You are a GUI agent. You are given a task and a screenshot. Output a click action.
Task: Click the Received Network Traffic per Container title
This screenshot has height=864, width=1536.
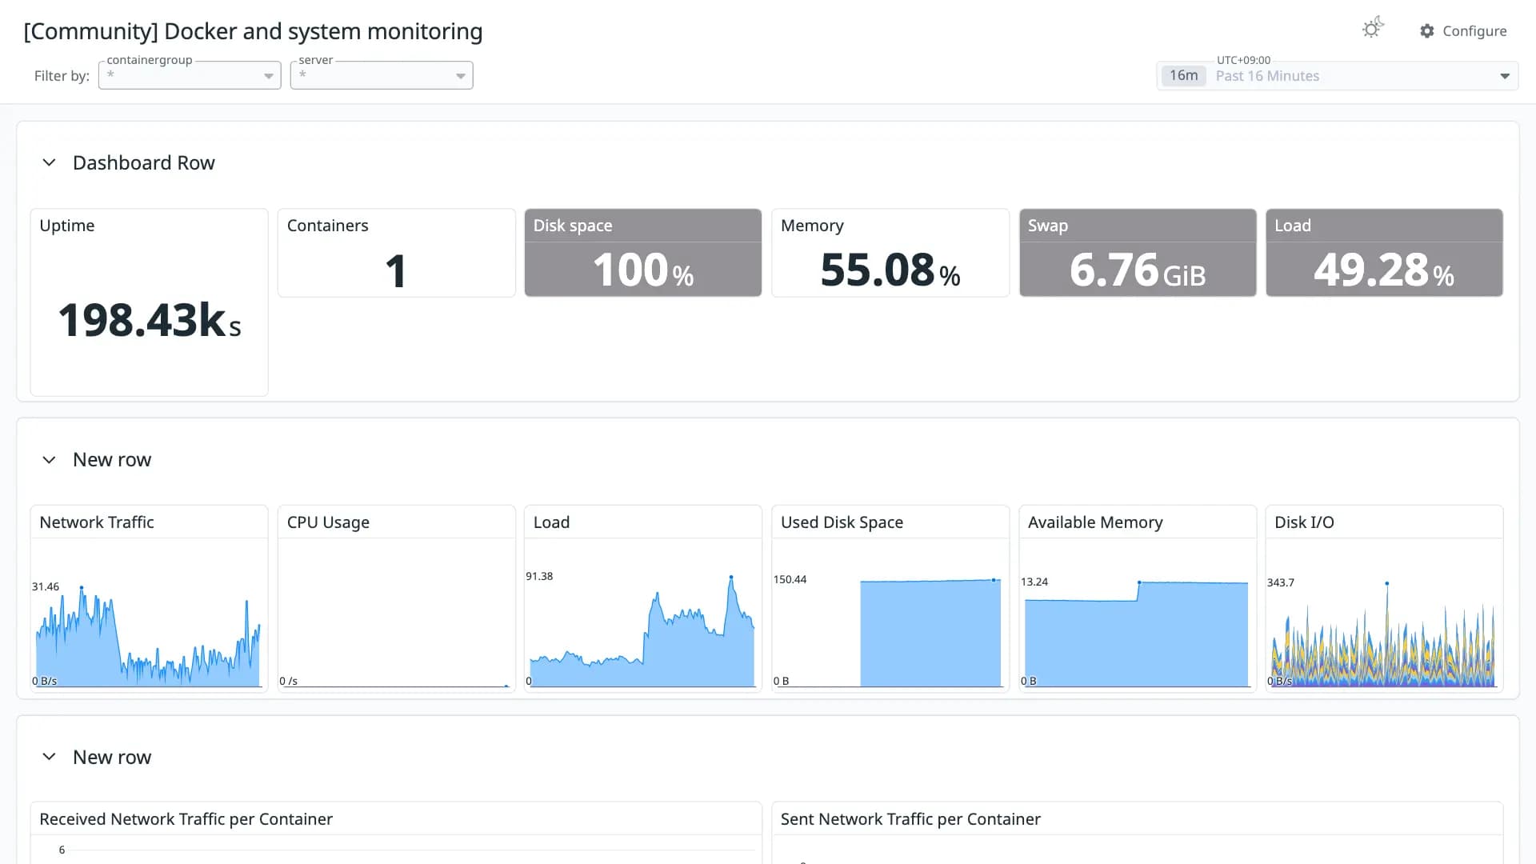pos(186,819)
